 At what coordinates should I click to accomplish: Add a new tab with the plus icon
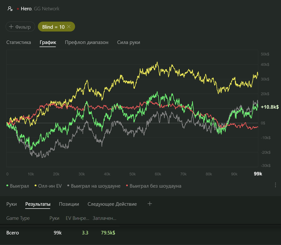[x=150, y=204]
